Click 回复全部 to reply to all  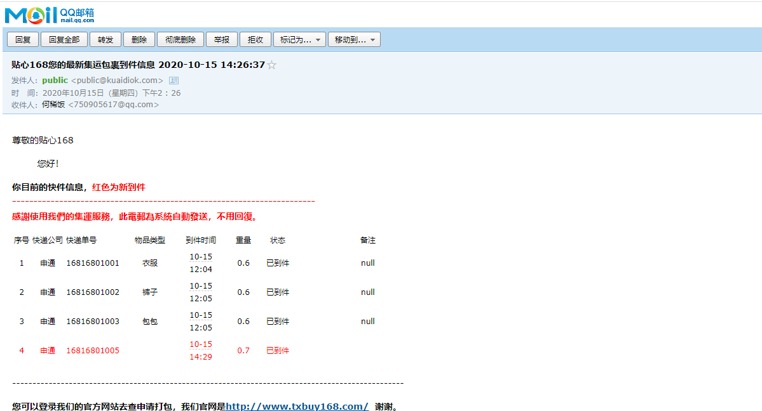click(x=64, y=39)
